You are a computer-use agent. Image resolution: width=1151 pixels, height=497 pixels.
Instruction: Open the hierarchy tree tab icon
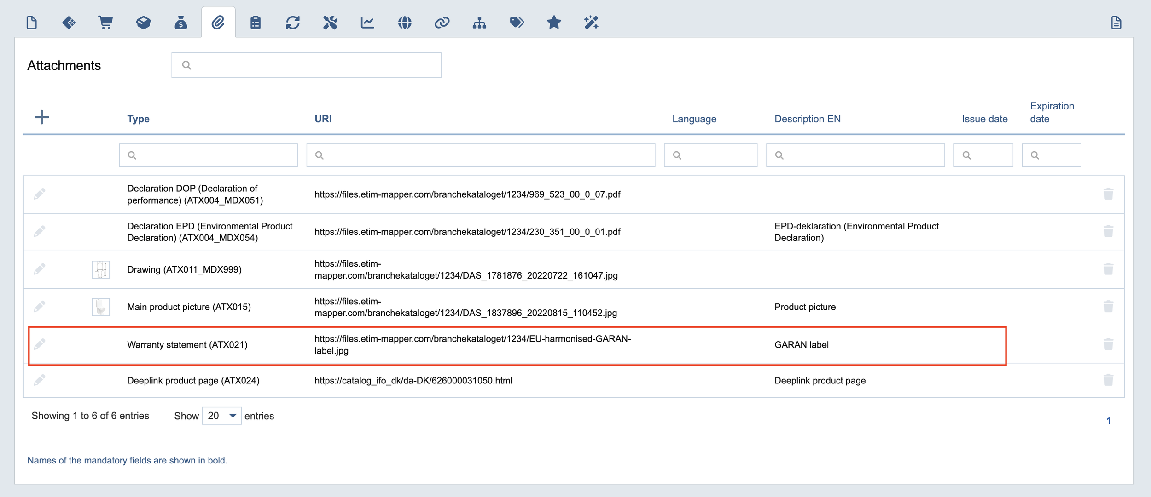point(479,23)
